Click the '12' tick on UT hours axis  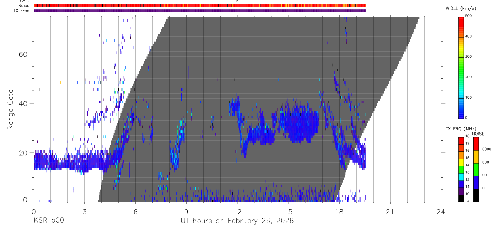click(x=237, y=211)
